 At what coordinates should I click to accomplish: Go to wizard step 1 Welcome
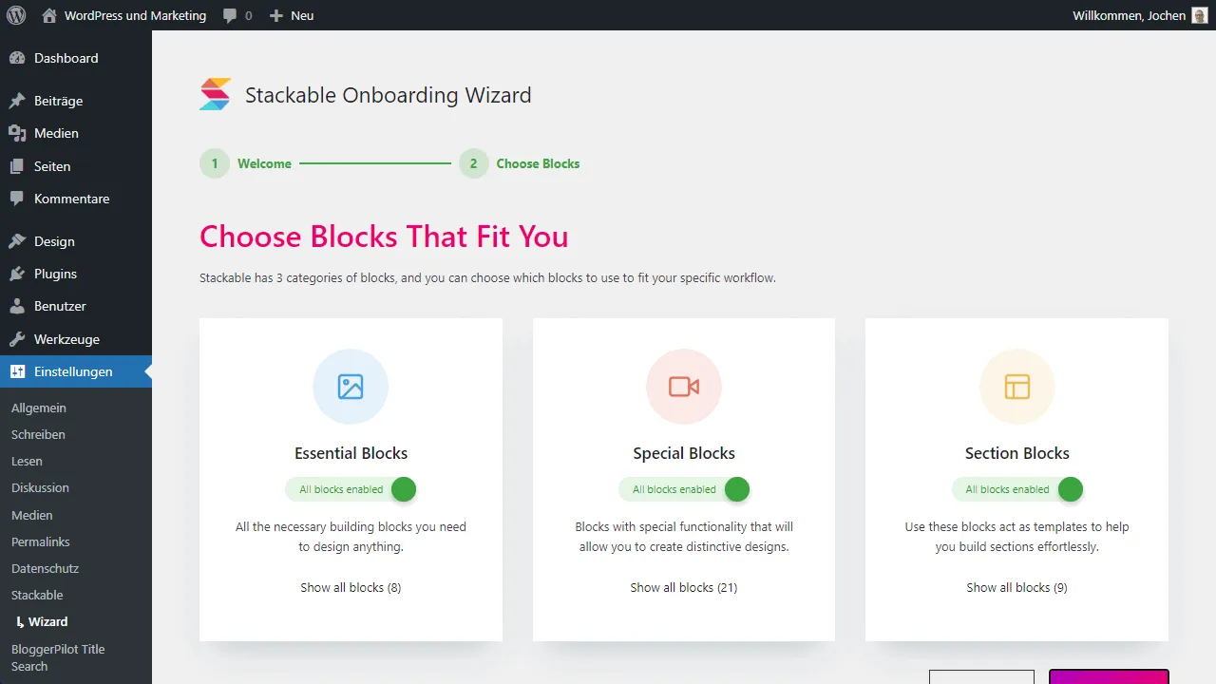point(246,163)
